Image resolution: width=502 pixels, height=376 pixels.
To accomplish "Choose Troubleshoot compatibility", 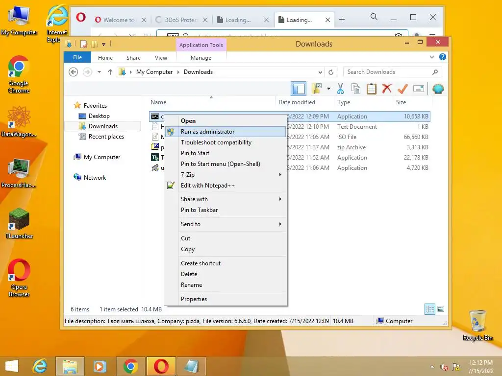I will 226,142.
